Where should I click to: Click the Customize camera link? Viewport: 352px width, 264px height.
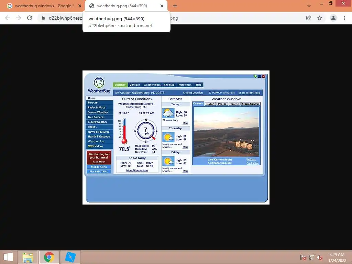[x=252, y=163]
